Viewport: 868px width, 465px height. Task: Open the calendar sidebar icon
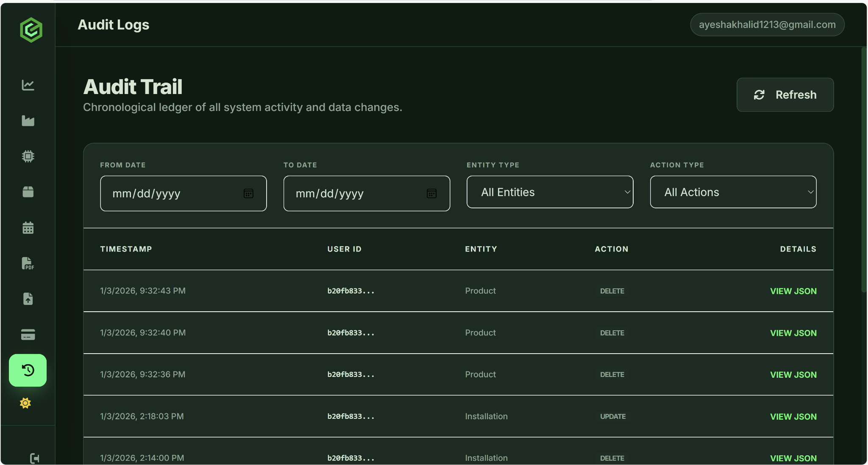(x=28, y=228)
